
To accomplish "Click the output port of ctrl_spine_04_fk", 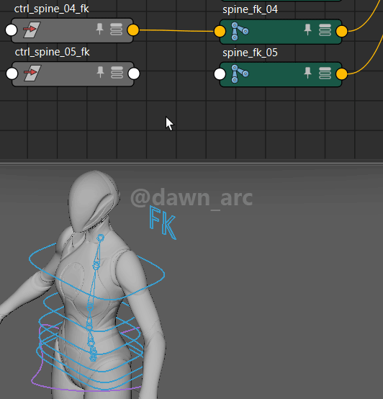I will click(x=133, y=30).
